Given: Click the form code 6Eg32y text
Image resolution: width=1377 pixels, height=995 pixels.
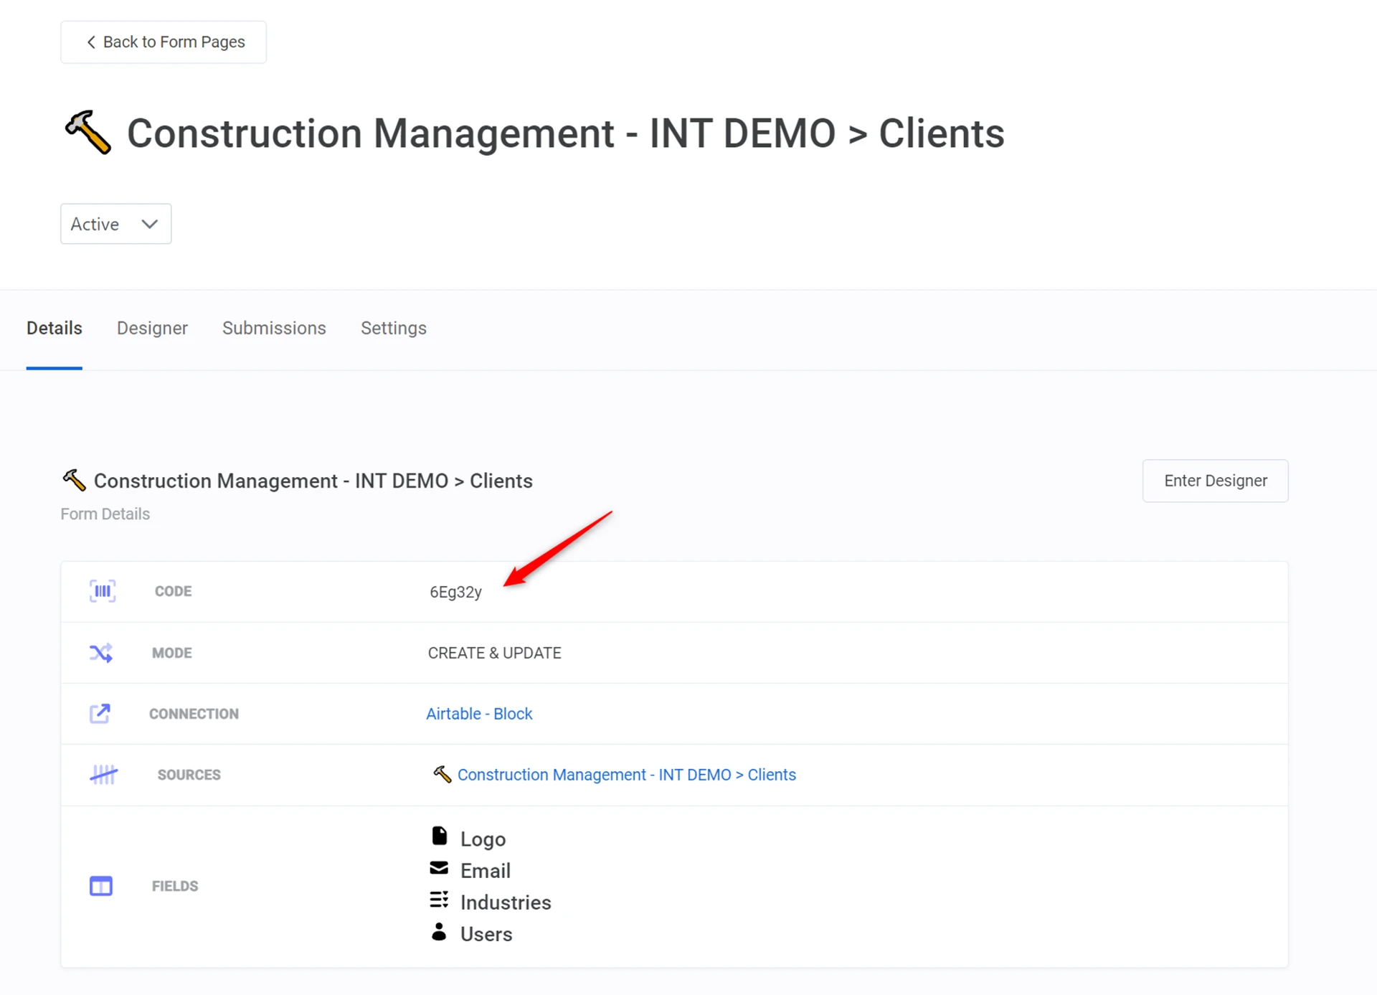Looking at the screenshot, I should point(455,592).
